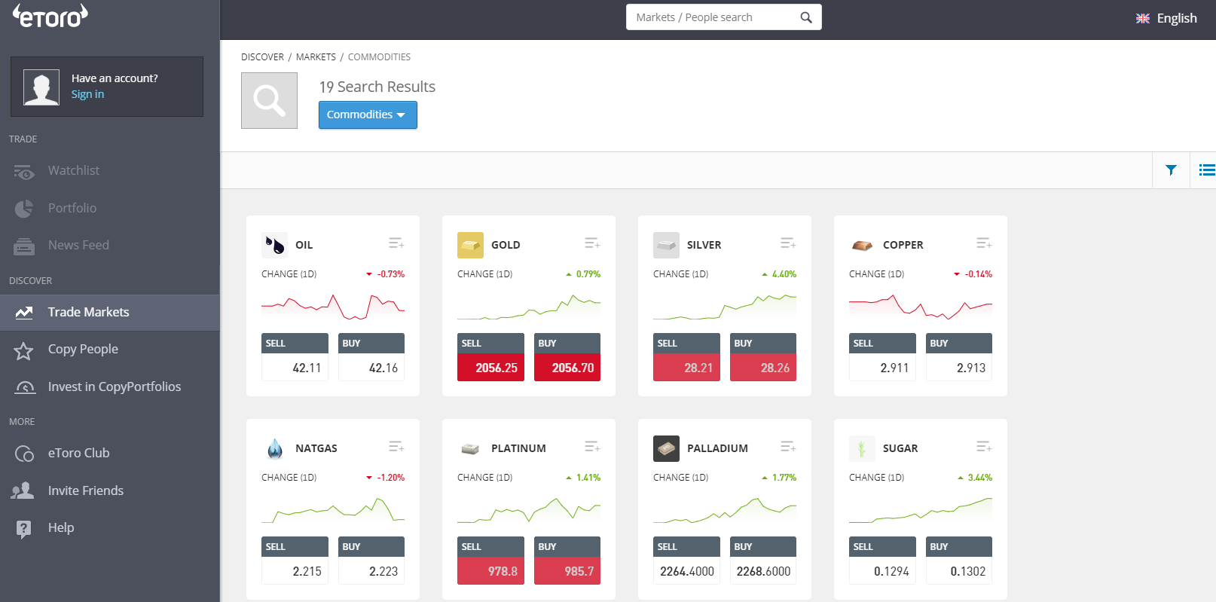Click PLATINUM BUY price 985.7
1216x602 pixels.
(x=567, y=571)
